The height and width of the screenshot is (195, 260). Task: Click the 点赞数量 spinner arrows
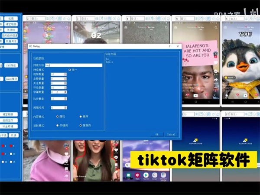pos(65,79)
